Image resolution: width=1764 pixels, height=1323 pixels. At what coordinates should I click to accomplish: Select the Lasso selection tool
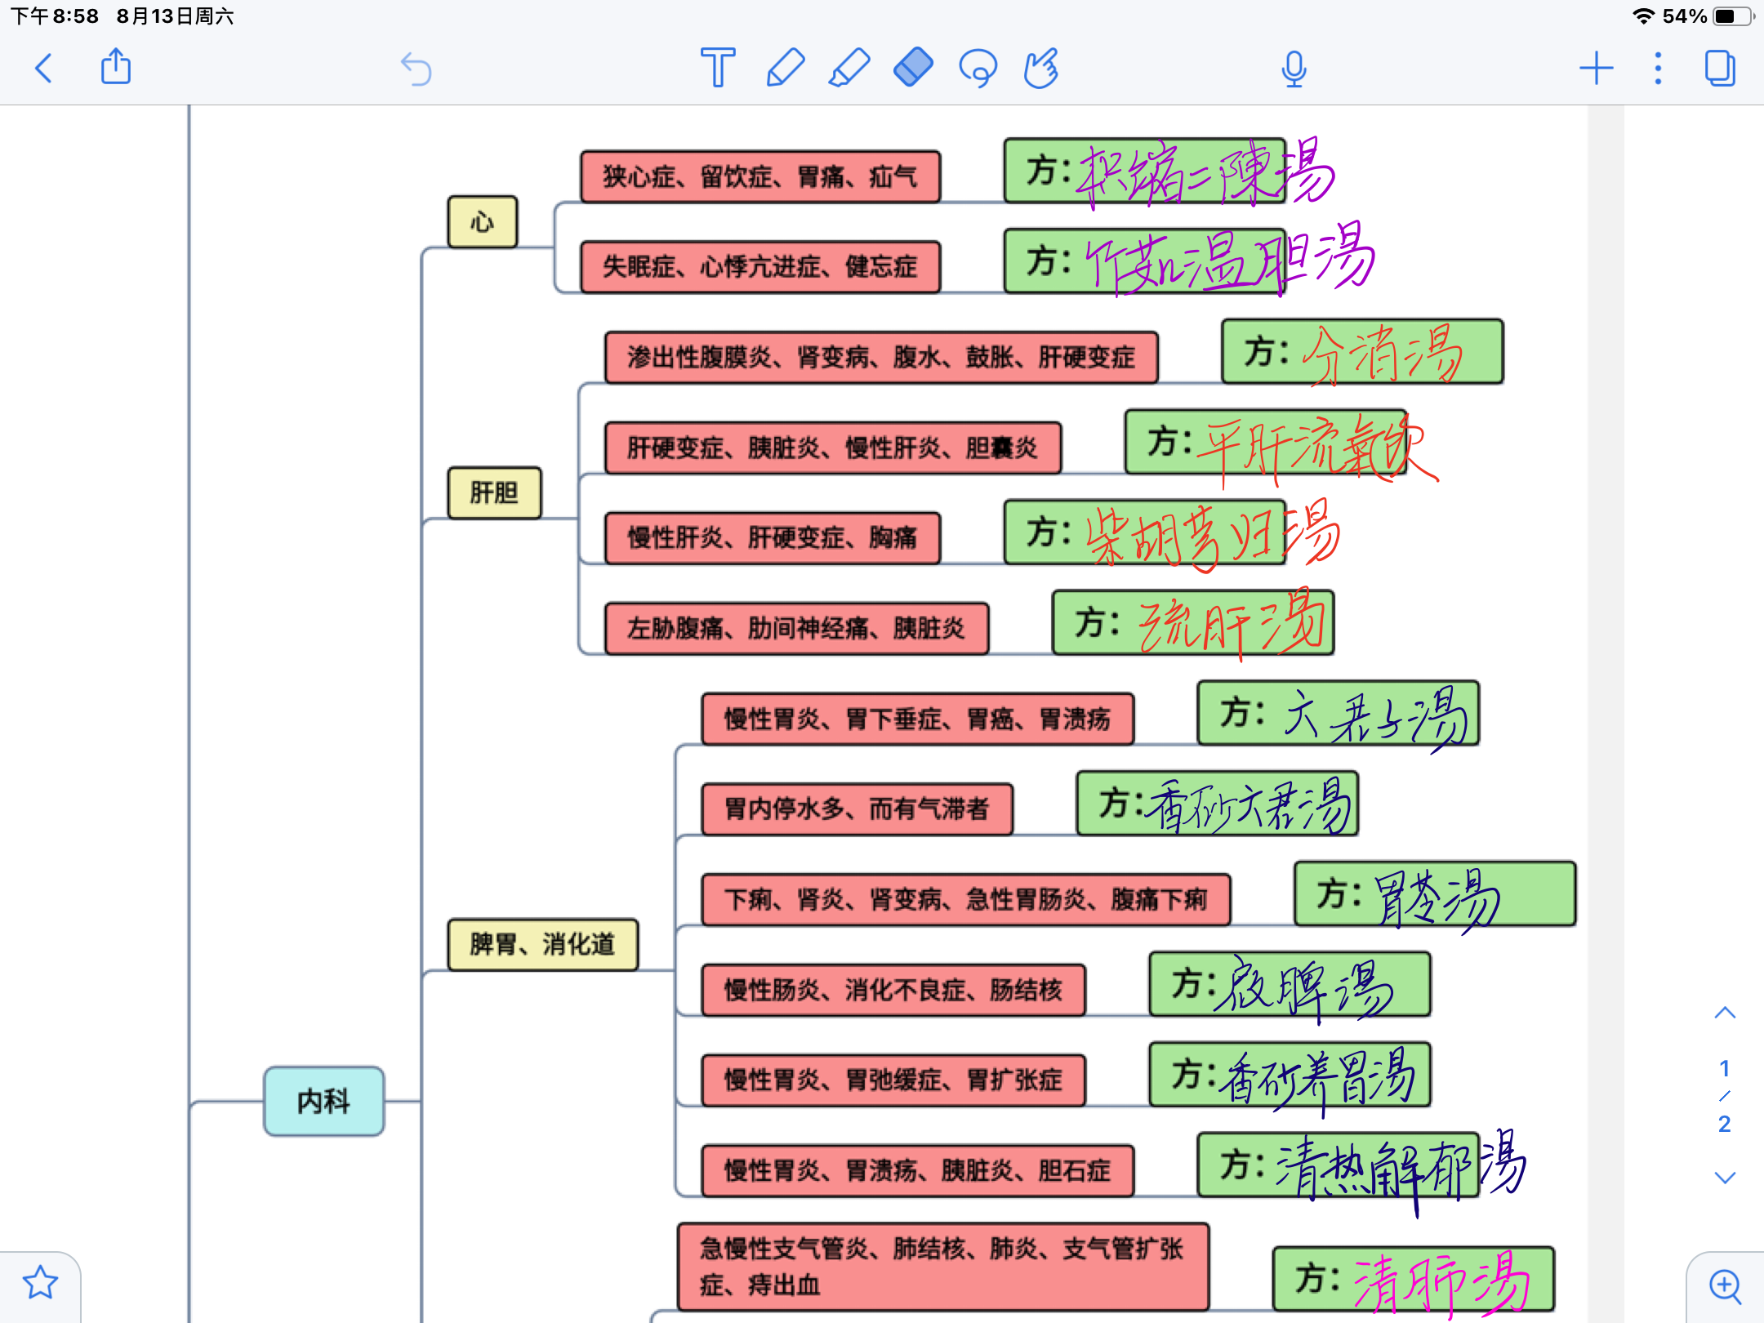(978, 69)
